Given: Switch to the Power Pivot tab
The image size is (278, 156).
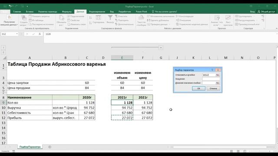Looking at the screenshot, I should (x=141, y=12).
